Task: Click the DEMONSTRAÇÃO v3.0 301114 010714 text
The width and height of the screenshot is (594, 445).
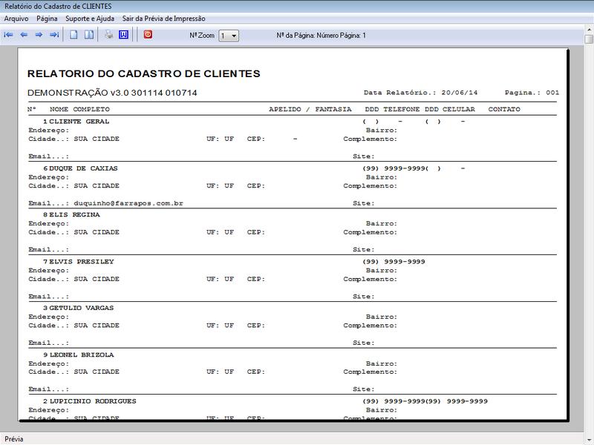Action: pyautogui.click(x=112, y=93)
